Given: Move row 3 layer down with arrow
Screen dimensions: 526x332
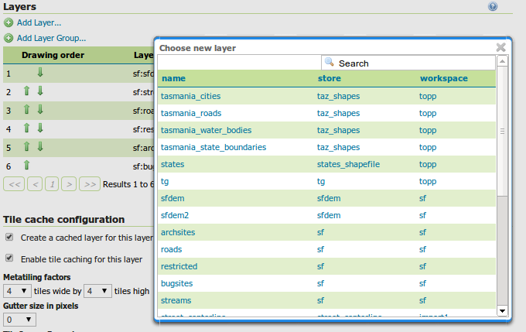Looking at the screenshot, I should (40, 109).
